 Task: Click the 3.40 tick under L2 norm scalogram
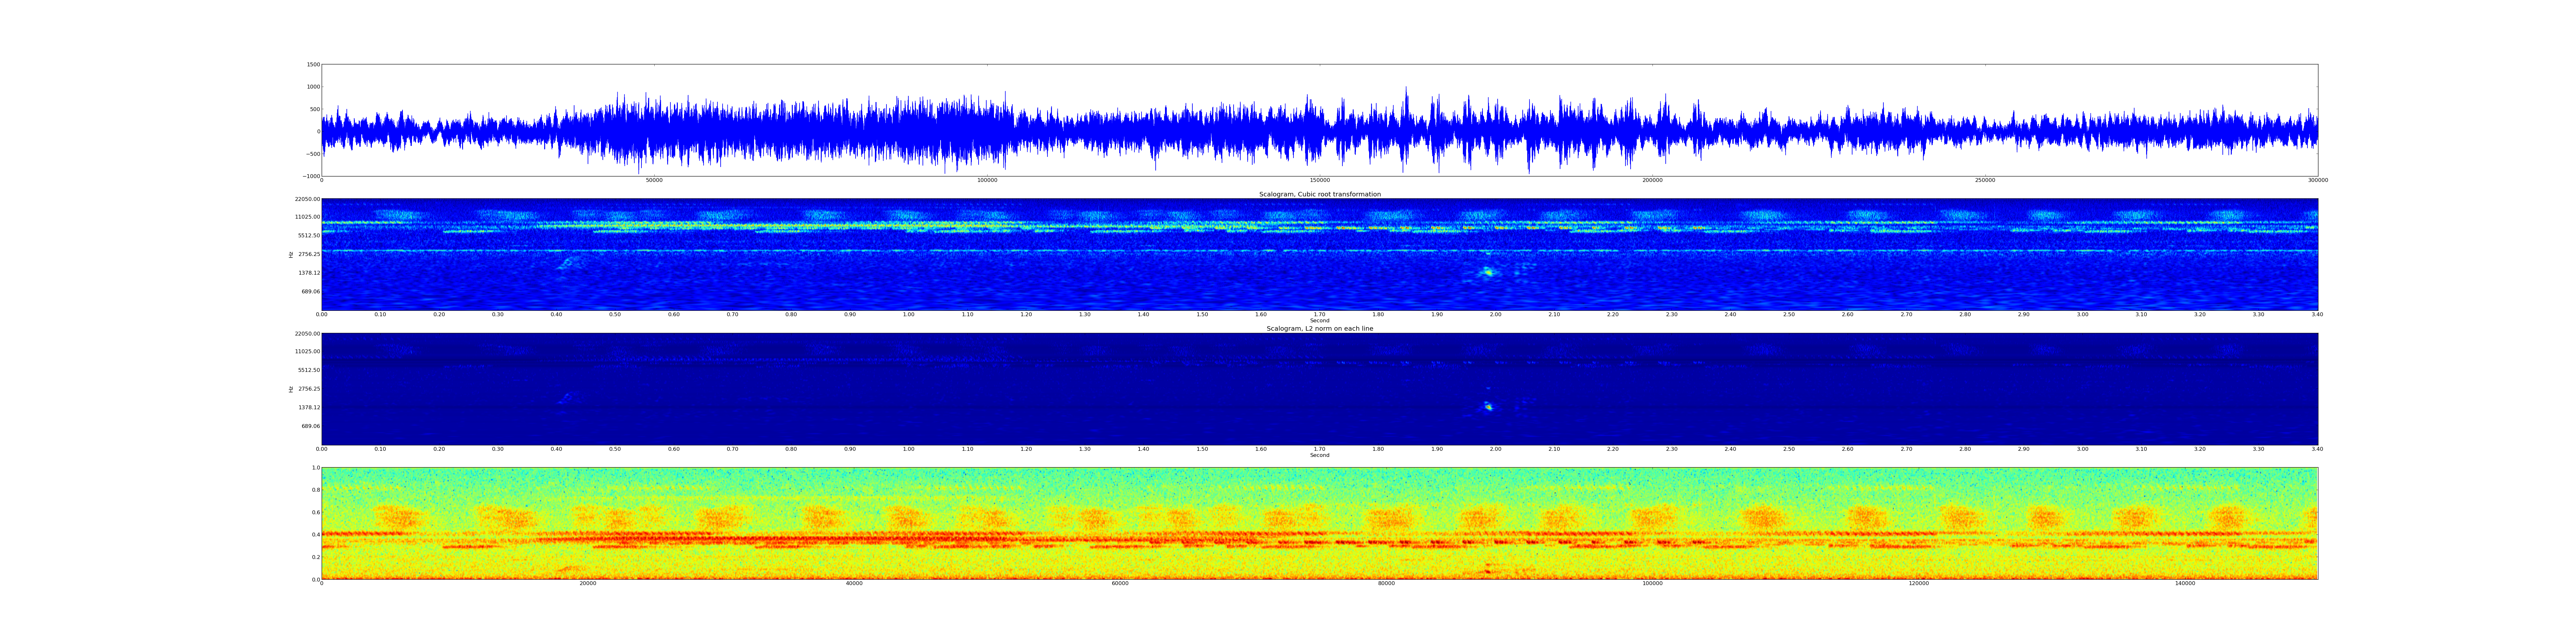[2317, 449]
